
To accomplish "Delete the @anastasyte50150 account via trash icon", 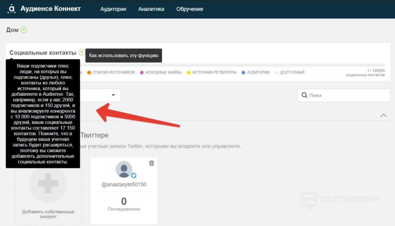I will tap(152, 163).
